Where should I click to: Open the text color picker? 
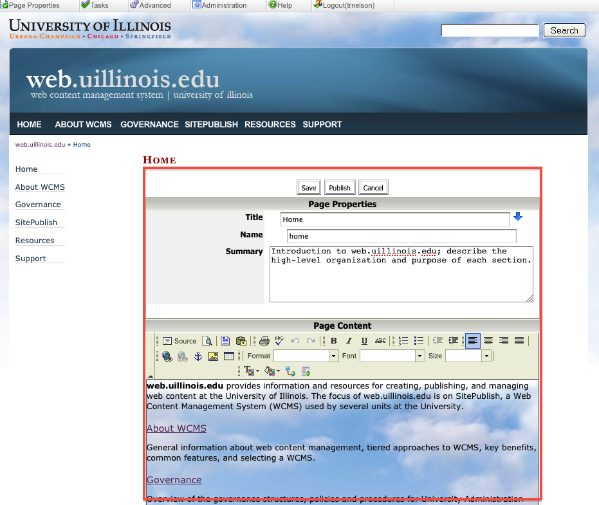(252, 371)
